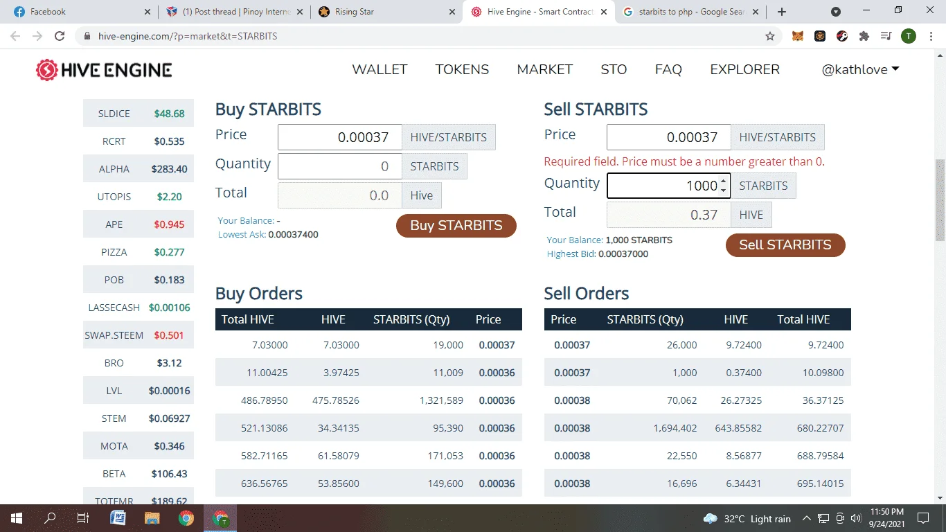
Task: Open Chrome three-dot menu
Action: (931, 36)
